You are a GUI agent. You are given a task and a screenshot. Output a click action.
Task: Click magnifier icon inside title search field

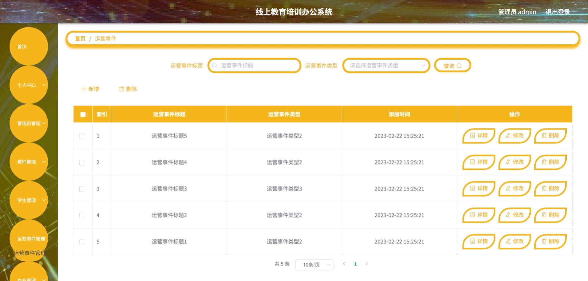[x=214, y=65]
